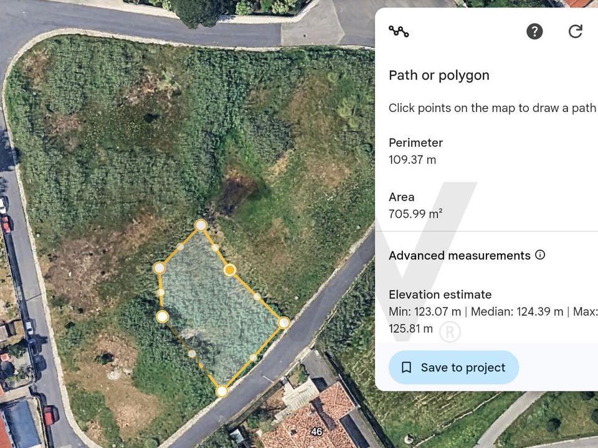
Task: Click the bottom polygon vertex near road
Action: pyautogui.click(x=222, y=391)
